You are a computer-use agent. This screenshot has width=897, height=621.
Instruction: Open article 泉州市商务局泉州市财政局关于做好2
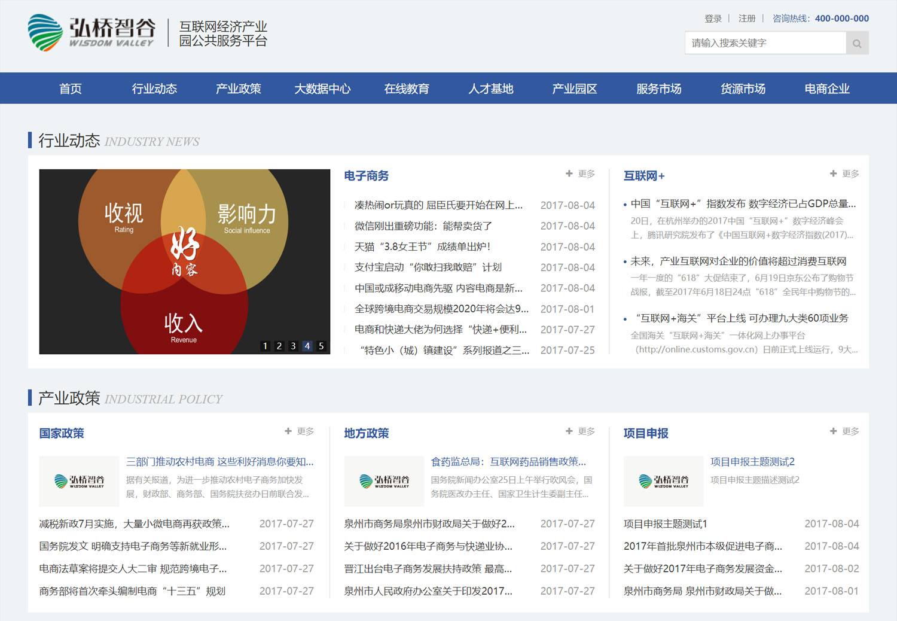coord(429,524)
